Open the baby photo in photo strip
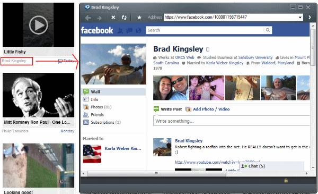Viewport: 318px width, 194px height. pos(207,88)
